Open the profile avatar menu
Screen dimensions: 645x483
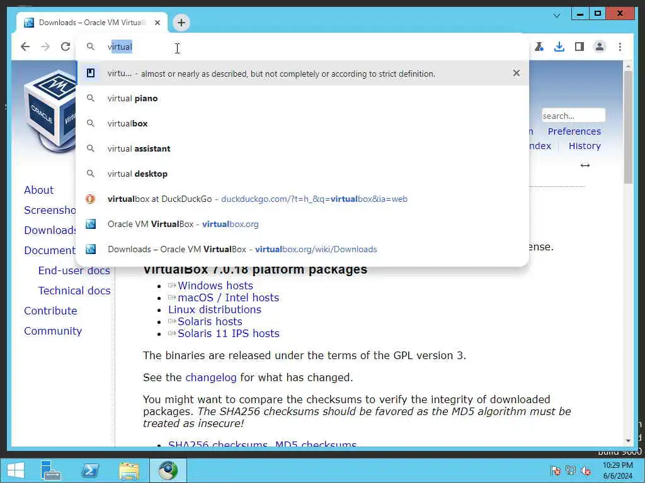[x=600, y=47]
